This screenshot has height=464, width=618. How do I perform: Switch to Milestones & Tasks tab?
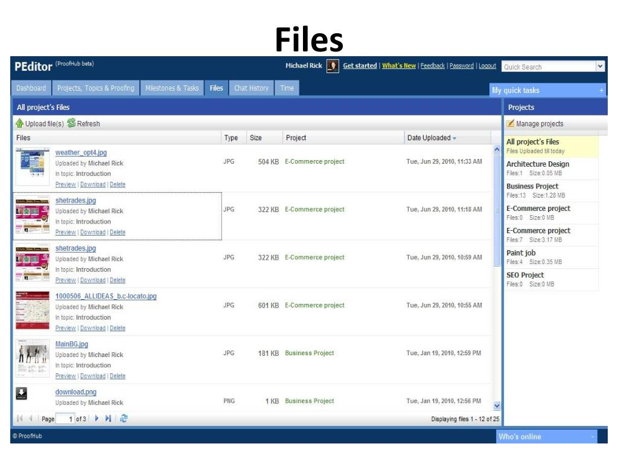point(172,88)
